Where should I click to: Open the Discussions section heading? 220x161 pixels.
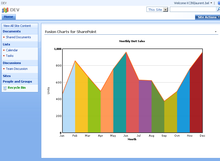pos(12,63)
